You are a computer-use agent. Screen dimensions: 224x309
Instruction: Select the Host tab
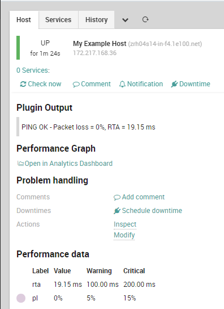tap(24, 20)
